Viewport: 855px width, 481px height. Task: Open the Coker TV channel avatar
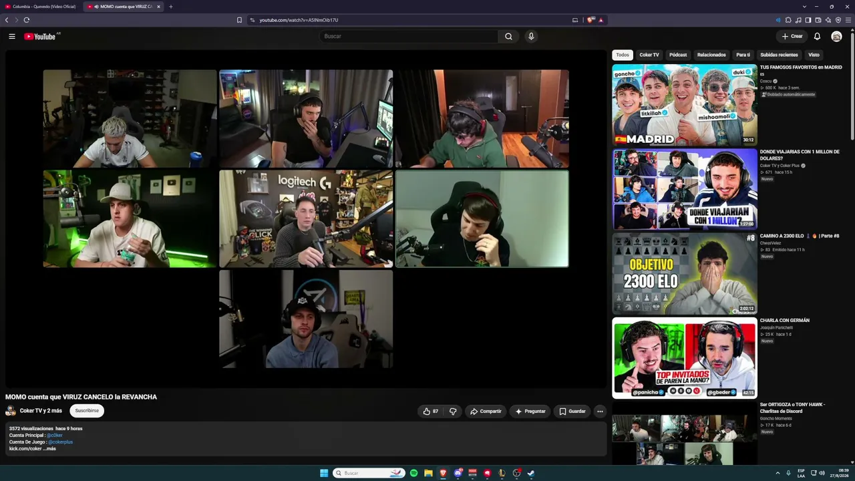11,411
